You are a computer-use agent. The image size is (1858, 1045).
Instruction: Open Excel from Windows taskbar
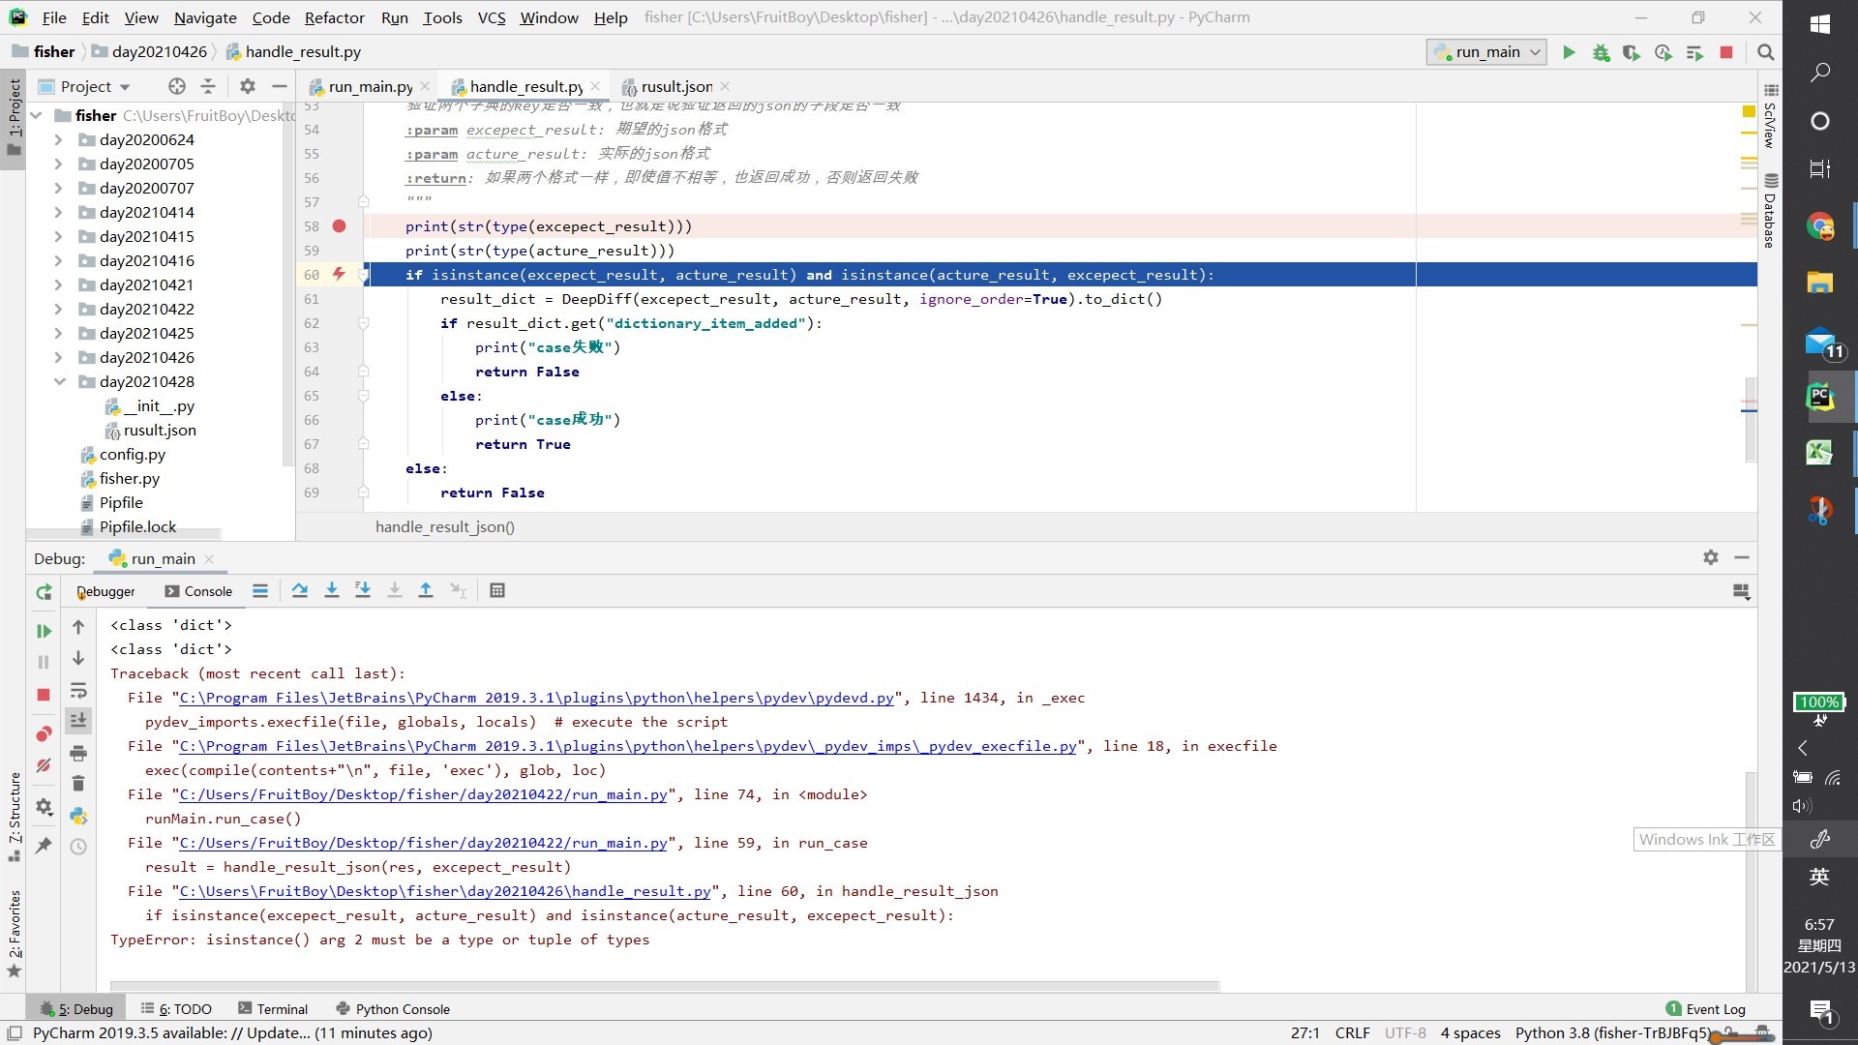[x=1819, y=452]
